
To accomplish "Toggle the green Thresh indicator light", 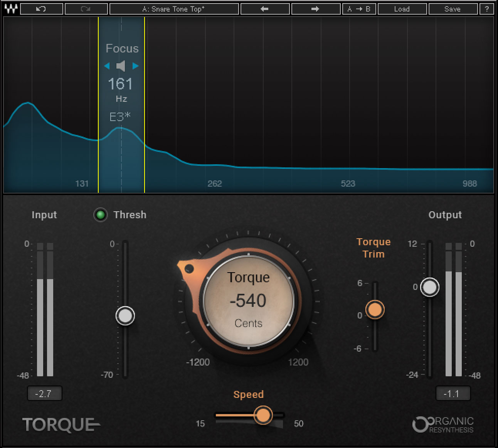I will [x=101, y=215].
